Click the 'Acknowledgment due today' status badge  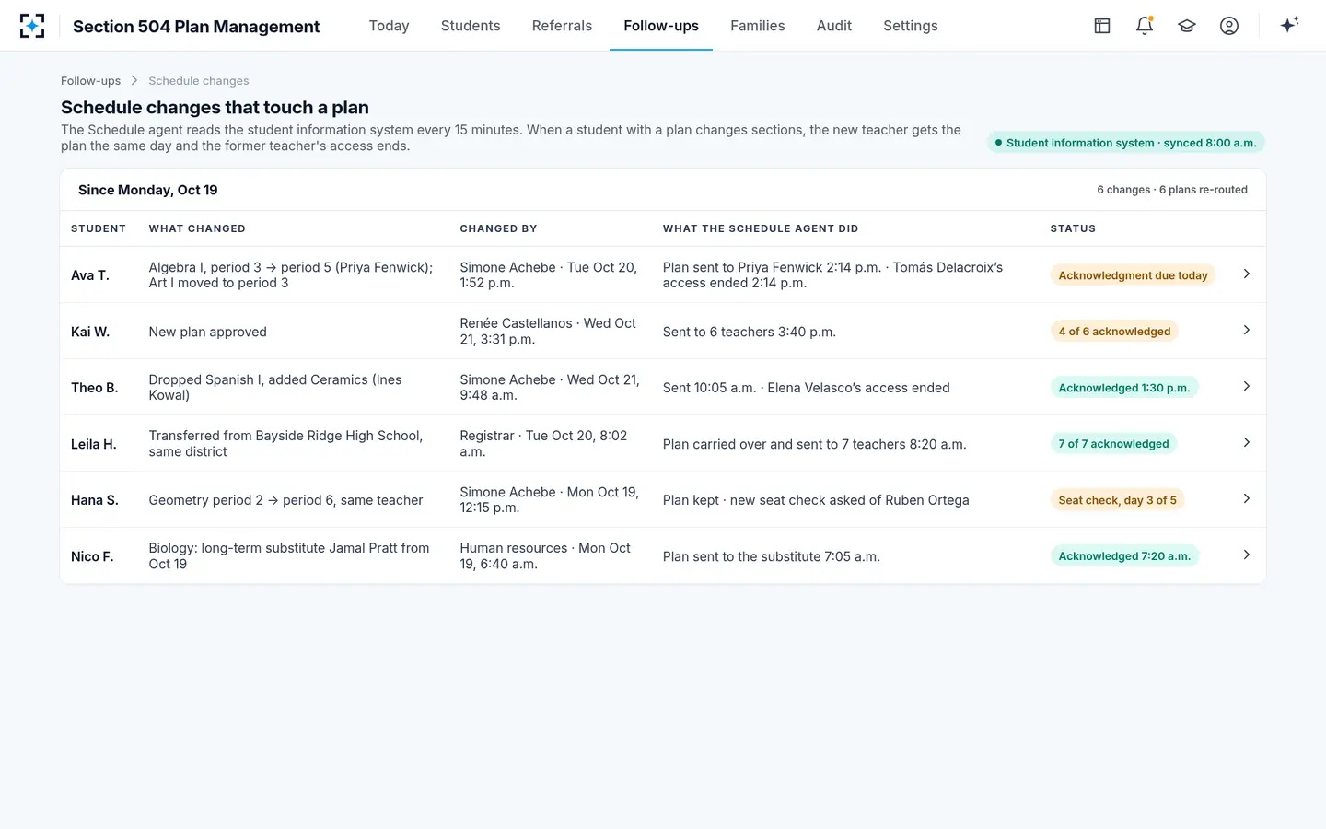pyautogui.click(x=1133, y=275)
